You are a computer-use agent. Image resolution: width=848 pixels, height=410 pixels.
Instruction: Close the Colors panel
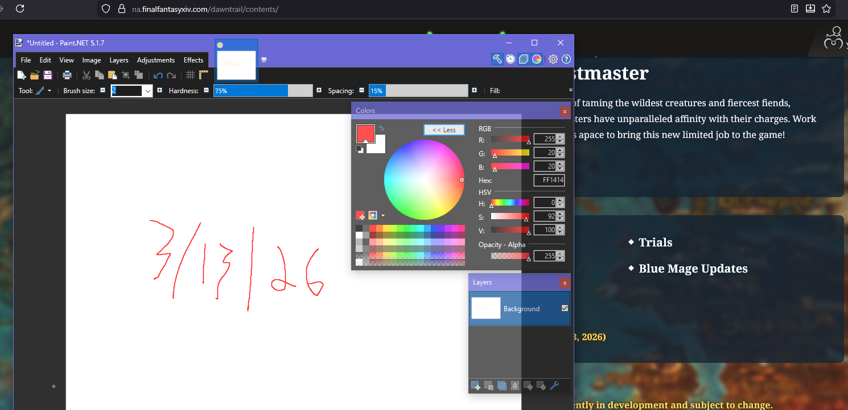565,112
